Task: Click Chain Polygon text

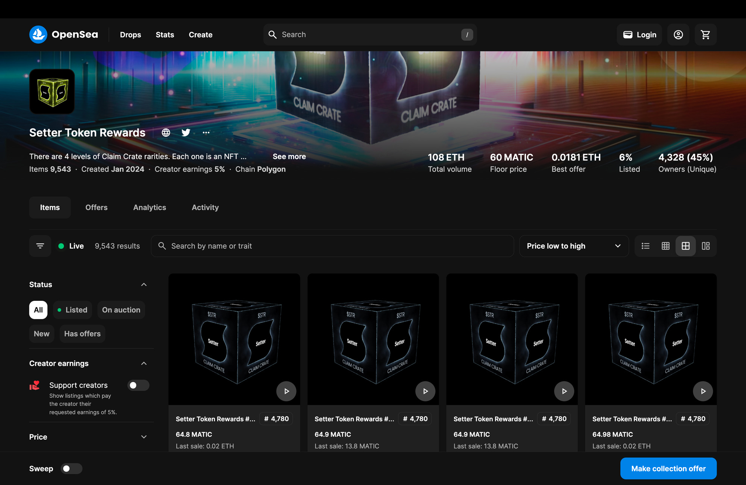Action: (x=260, y=169)
